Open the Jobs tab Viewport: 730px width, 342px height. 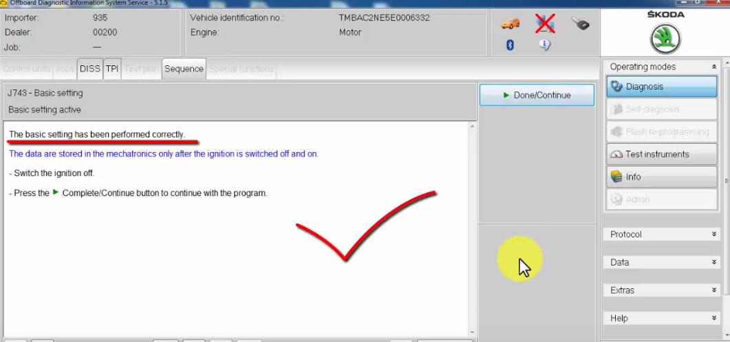(65, 69)
